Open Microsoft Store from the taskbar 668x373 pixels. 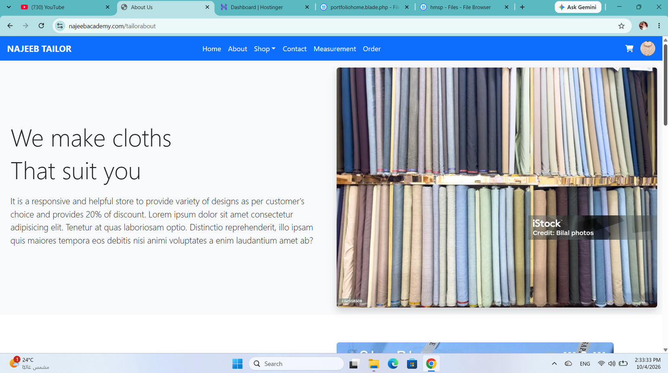point(412,364)
